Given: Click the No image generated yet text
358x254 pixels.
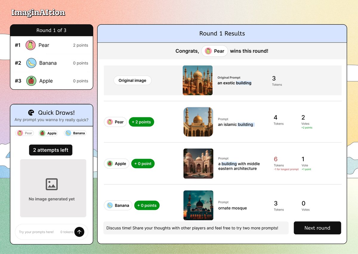Looking at the screenshot, I should pyautogui.click(x=52, y=199).
